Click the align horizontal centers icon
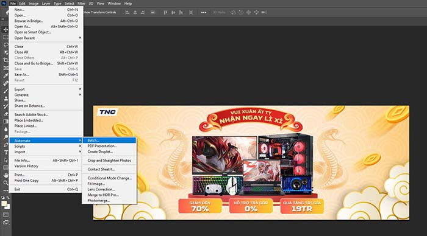The image size is (427, 236). (135, 12)
